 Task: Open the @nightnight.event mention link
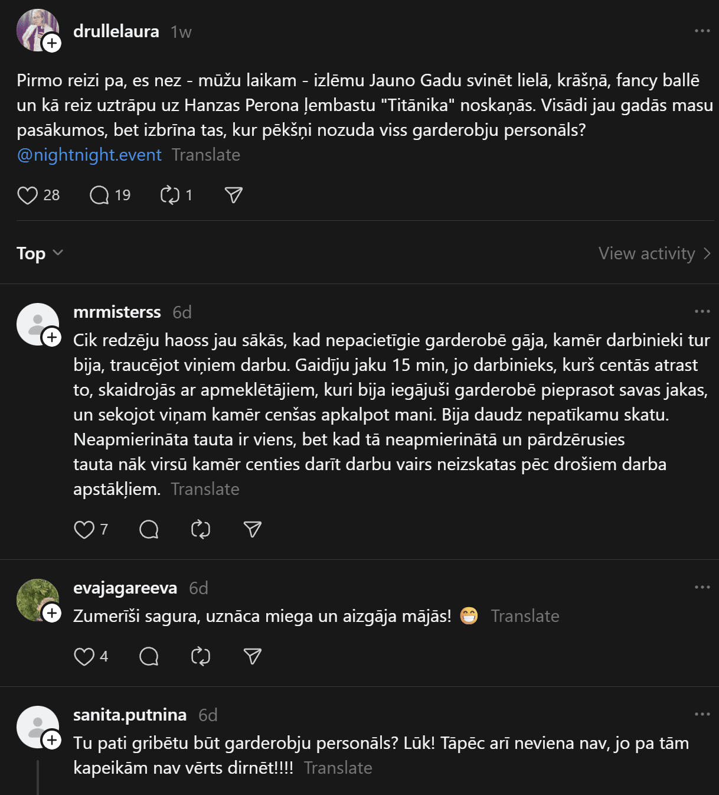(x=89, y=155)
